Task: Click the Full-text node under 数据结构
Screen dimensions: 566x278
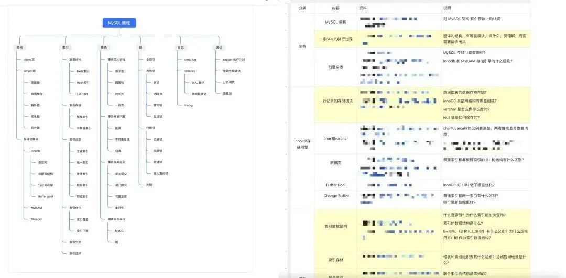Action: [x=82, y=94]
